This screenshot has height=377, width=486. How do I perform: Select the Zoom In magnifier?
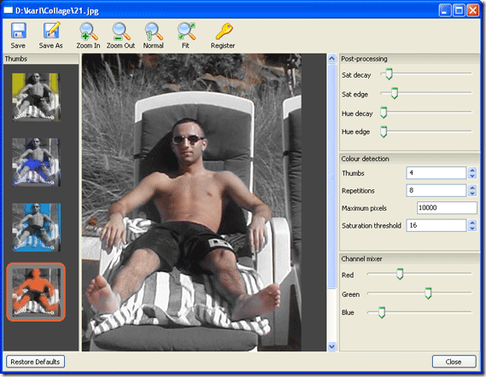pos(88,32)
